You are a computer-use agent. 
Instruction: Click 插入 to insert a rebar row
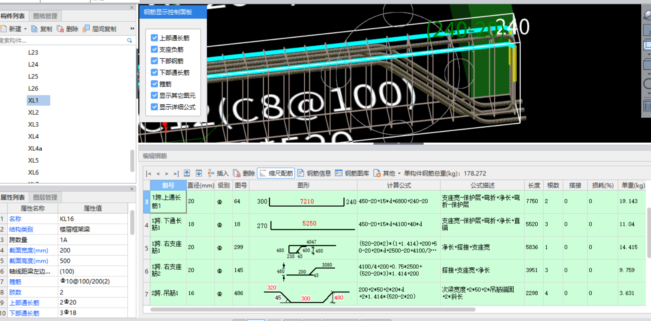coord(218,173)
